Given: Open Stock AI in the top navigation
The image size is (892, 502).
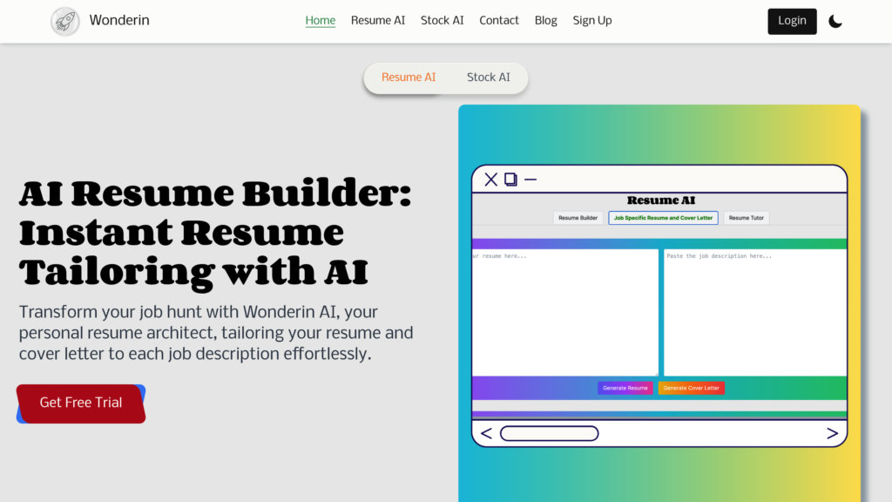Looking at the screenshot, I should 442,21.
